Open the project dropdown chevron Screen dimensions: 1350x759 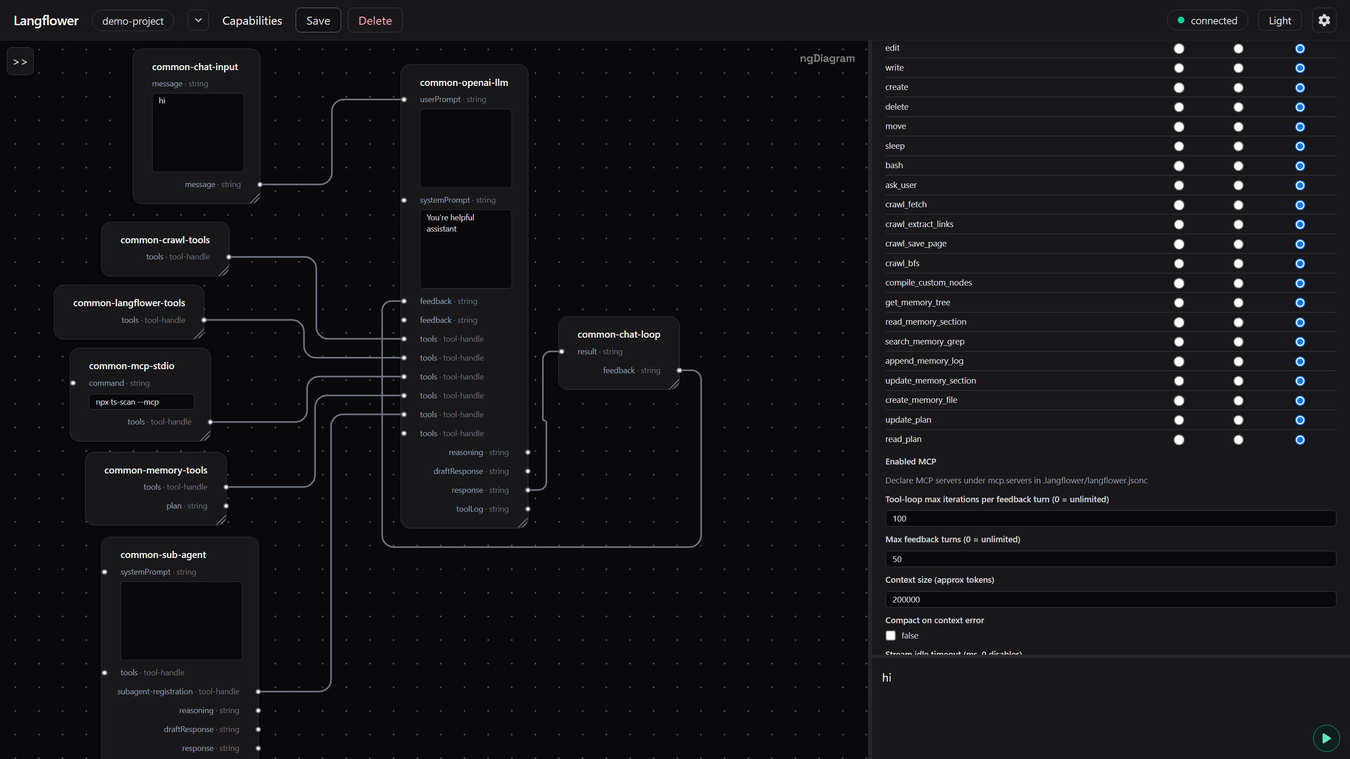pyautogui.click(x=198, y=20)
